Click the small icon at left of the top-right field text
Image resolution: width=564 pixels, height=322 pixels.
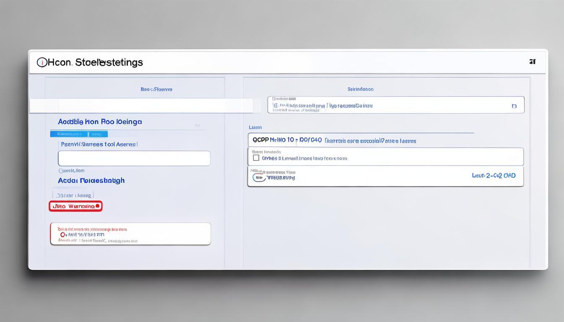[x=275, y=106]
